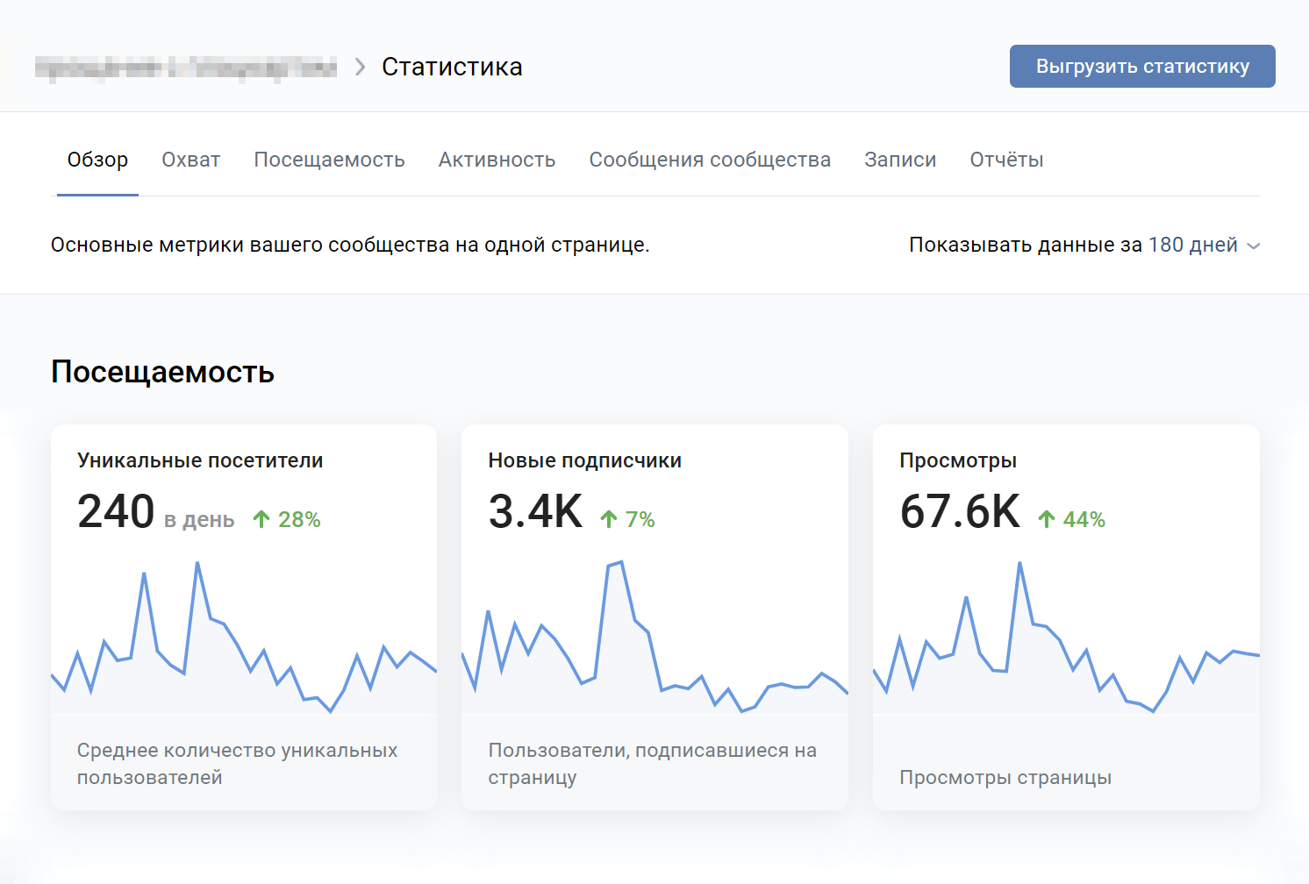Screen dimensions: 1309x884
Task: Open the Посещаемость tab
Action: pos(329,160)
